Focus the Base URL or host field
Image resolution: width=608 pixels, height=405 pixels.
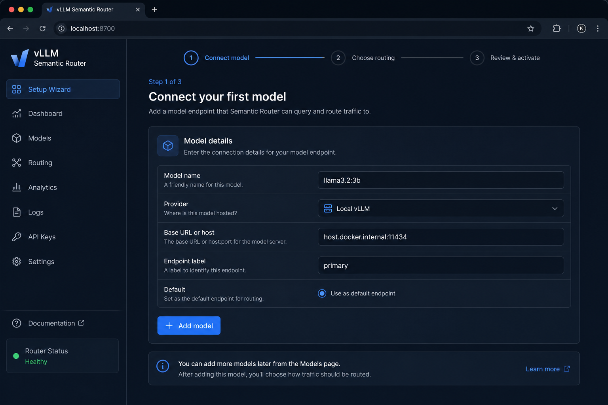(441, 237)
